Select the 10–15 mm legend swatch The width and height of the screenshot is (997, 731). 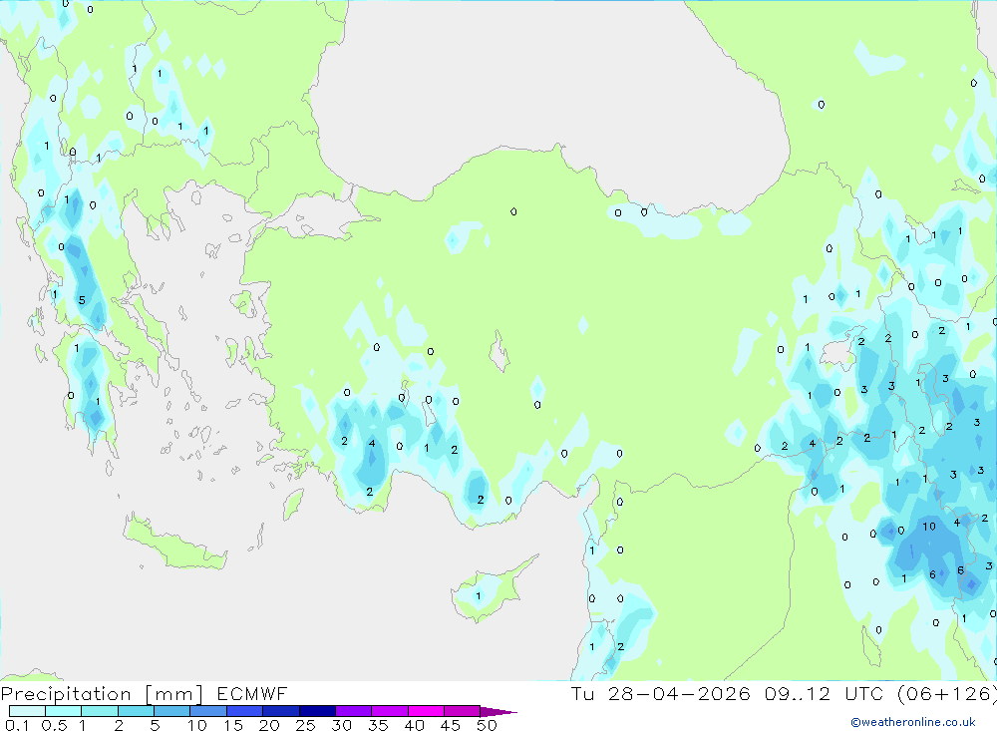(x=208, y=711)
